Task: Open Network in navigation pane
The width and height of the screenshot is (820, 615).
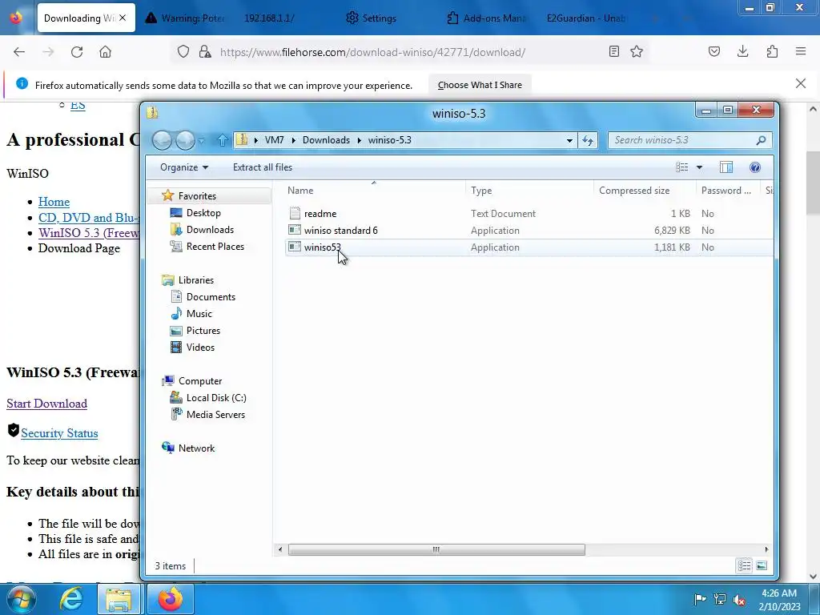Action: click(x=196, y=448)
